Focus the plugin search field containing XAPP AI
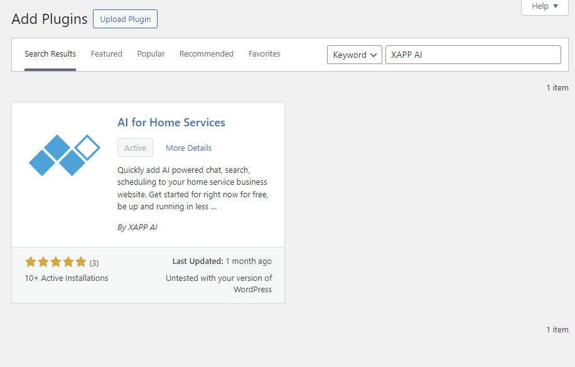The width and height of the screenshot is (575, 367). click(473, 55)
